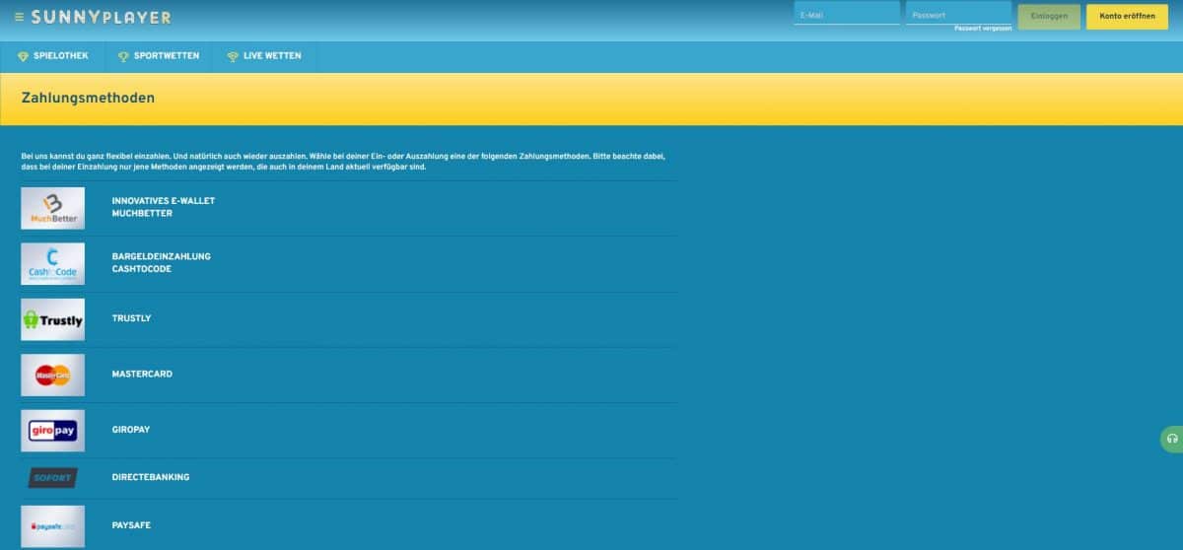The height and width of the screenshot is (550, 1183).
Task: Click the trophy icon beside Sportwetten
Action: [124, 56]
